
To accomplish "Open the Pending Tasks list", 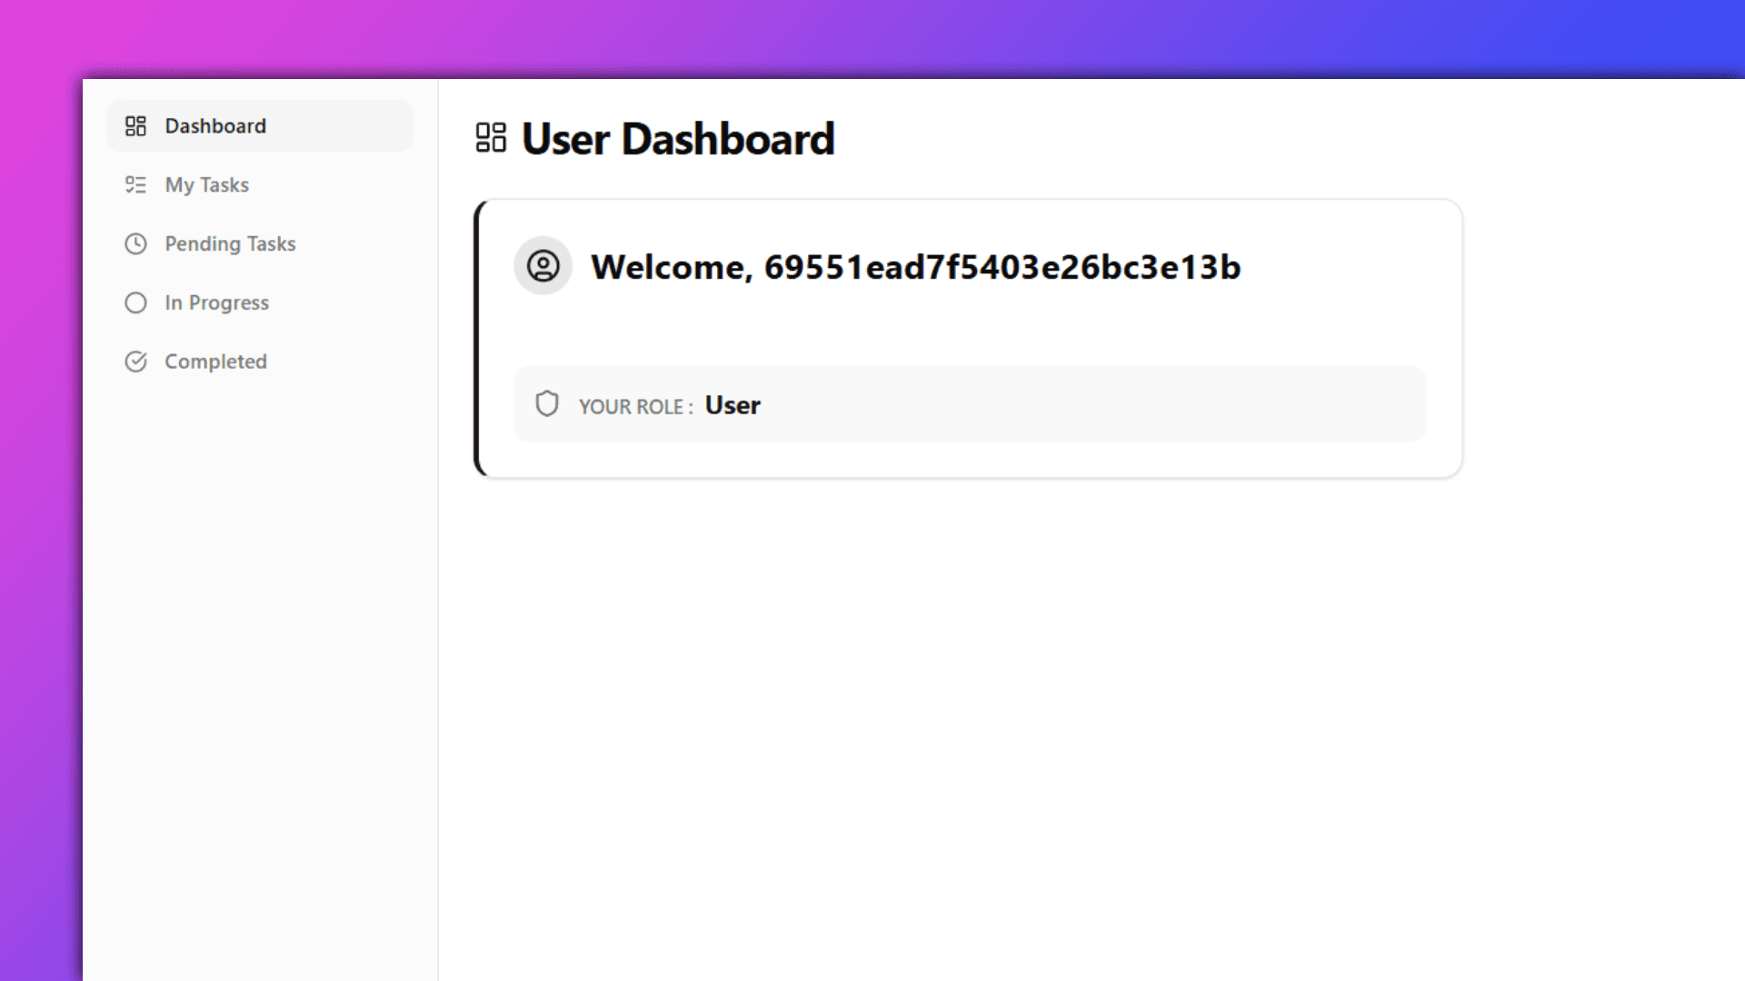I will (230, 243).
